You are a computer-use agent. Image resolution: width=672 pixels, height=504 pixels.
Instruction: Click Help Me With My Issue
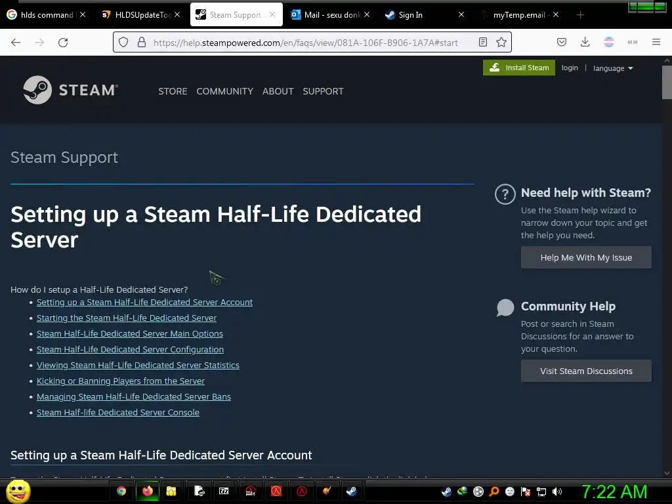tap(586, 257)
